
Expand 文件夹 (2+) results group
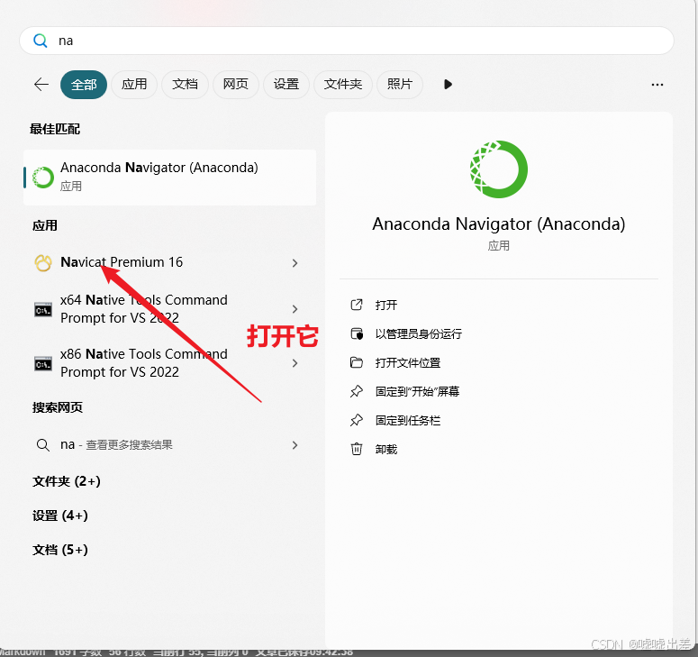67,481
